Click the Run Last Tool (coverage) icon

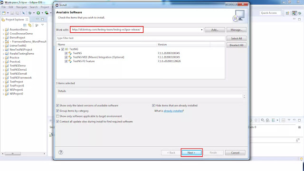click(47, 13)
